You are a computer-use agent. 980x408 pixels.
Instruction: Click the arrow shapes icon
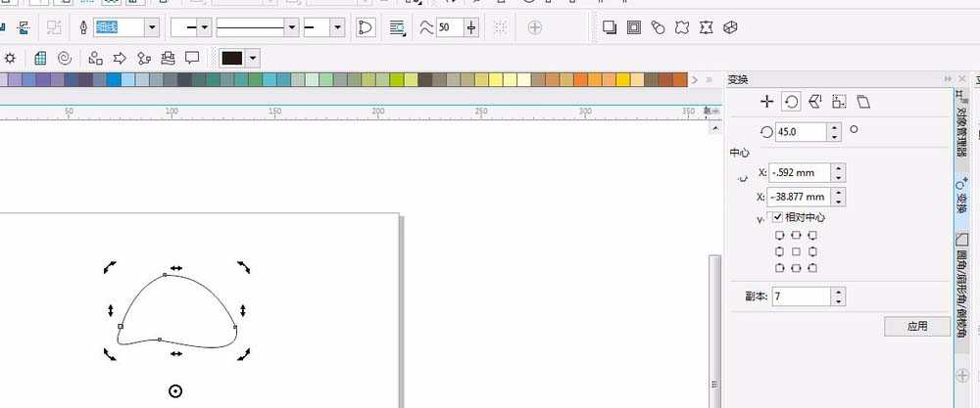click(x=121, y=58)
